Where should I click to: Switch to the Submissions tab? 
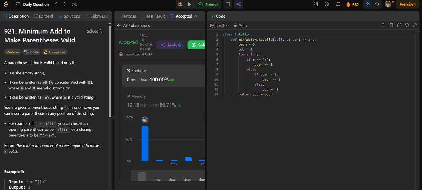97,16
